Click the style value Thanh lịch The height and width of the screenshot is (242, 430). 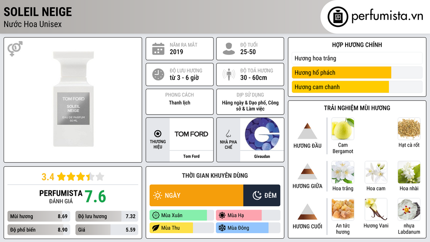click(x=180, y=103)
